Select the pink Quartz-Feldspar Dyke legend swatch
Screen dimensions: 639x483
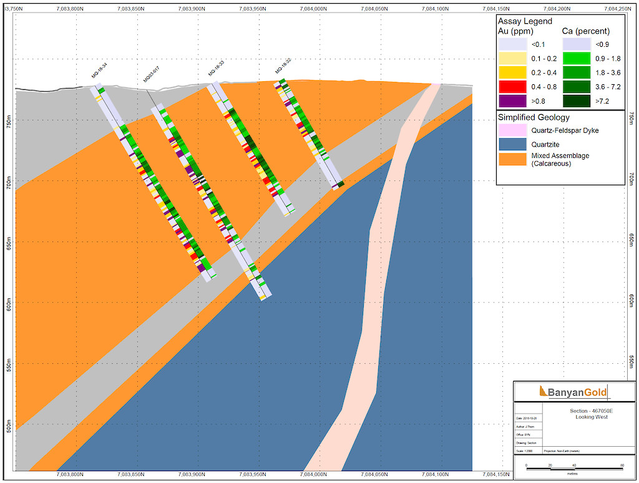coord(512,130)
